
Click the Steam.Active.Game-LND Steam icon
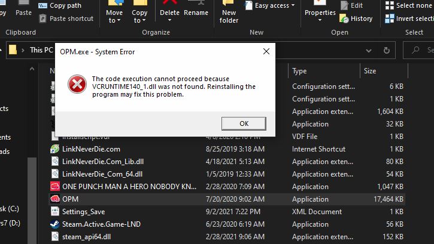coord(55,224)
